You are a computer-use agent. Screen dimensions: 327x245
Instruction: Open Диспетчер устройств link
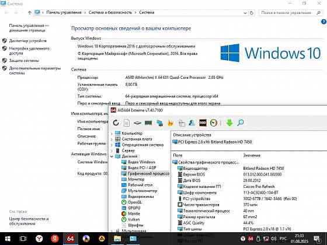[x=28, y=41]
